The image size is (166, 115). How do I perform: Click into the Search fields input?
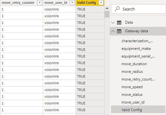point(138,9)
